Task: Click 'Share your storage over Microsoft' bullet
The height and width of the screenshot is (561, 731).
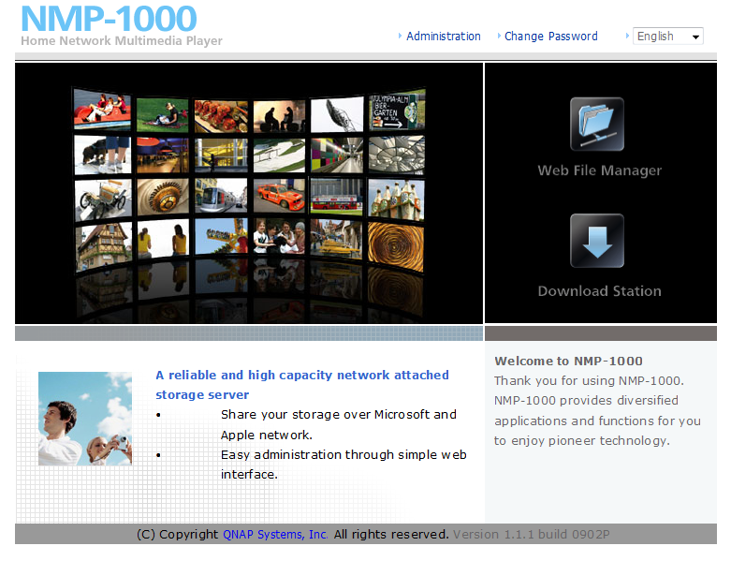Action: [x=339, y=424]
